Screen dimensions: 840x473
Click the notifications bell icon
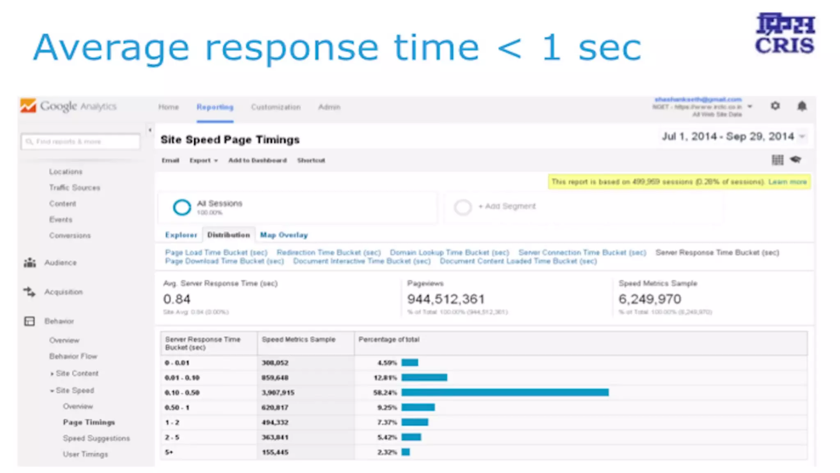click(x=802, y=106)
